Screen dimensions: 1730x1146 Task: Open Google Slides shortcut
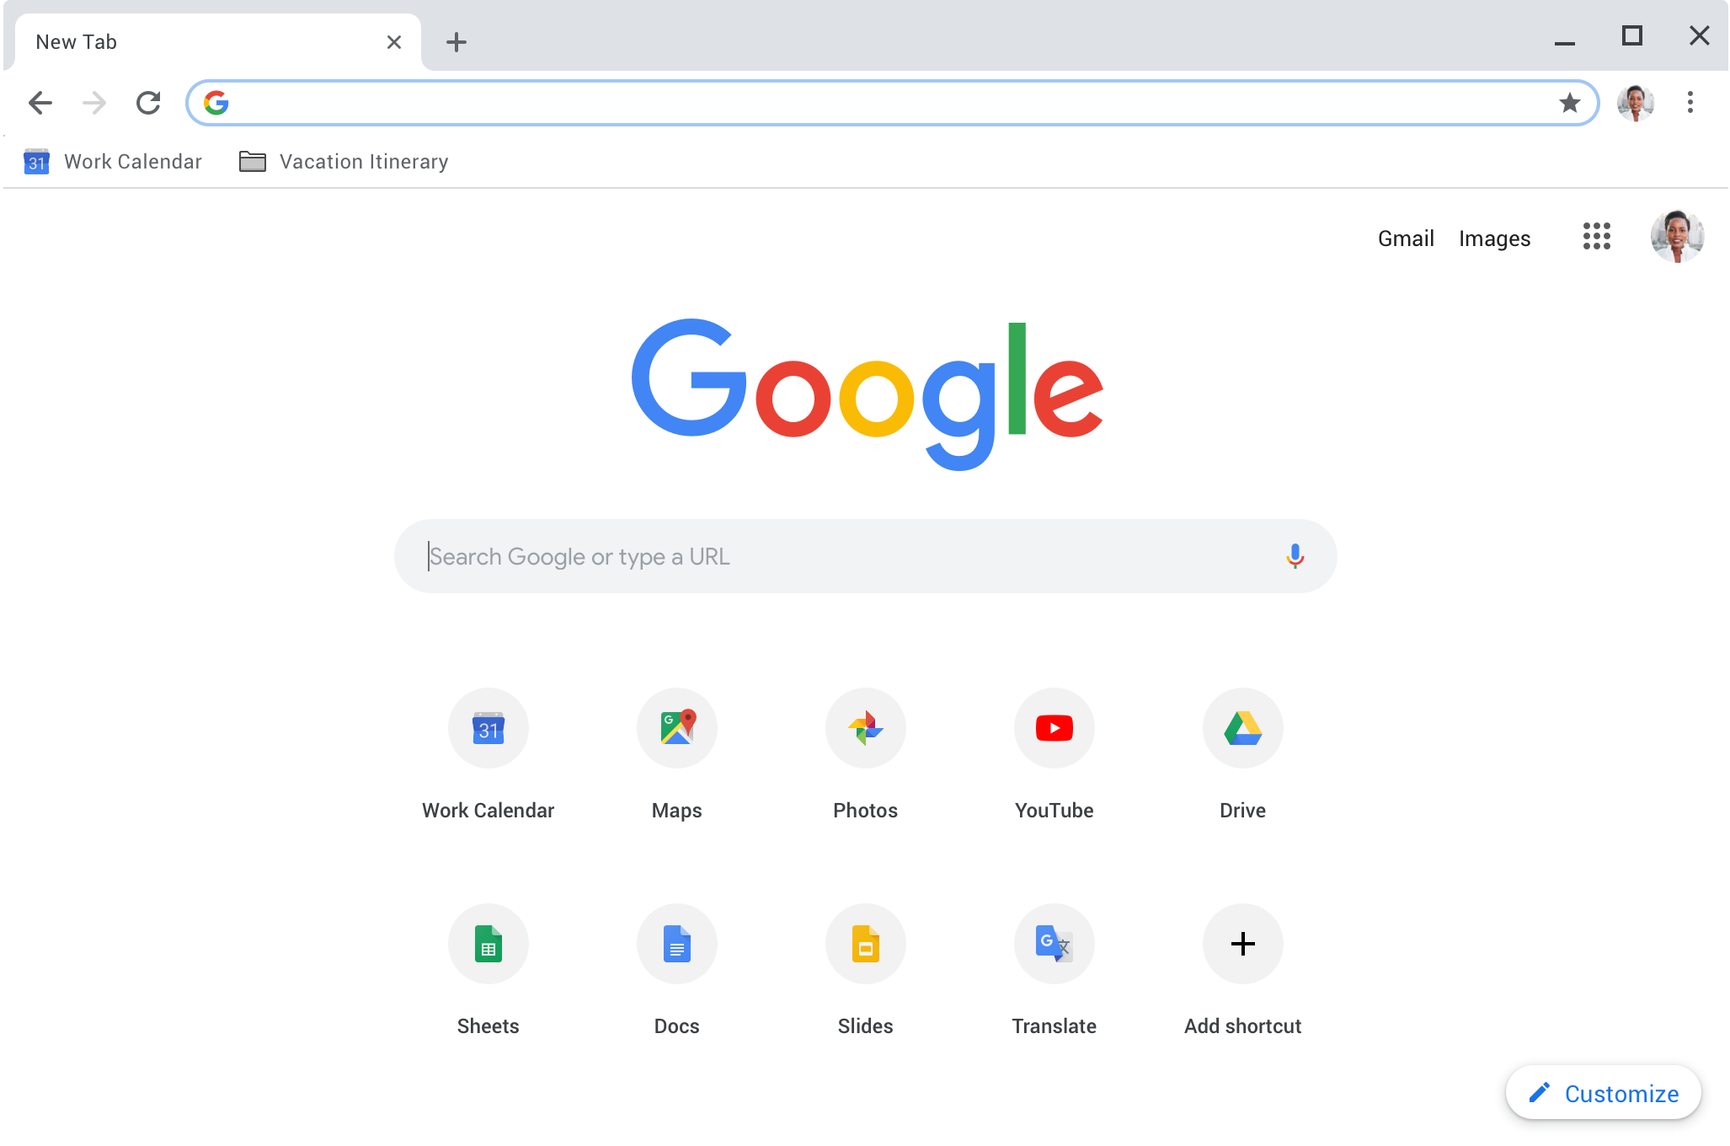(x=864, y=944)
